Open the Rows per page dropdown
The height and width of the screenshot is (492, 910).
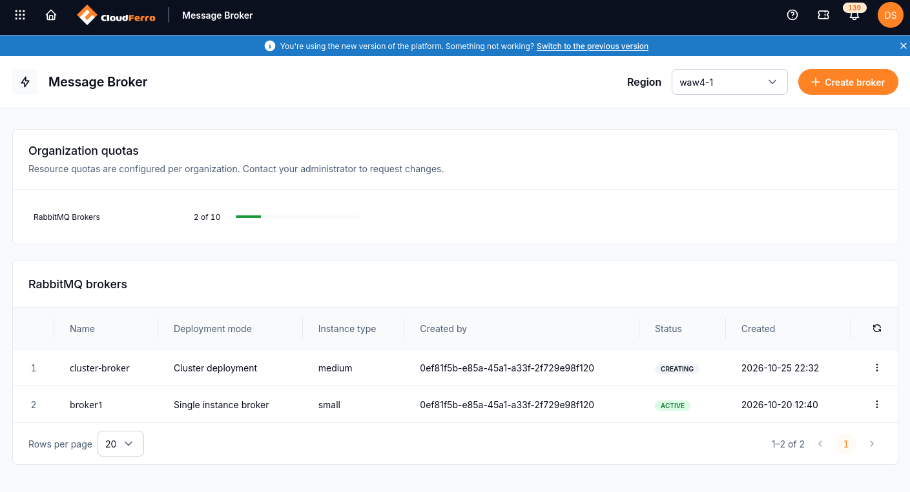(x=121, y=444)
